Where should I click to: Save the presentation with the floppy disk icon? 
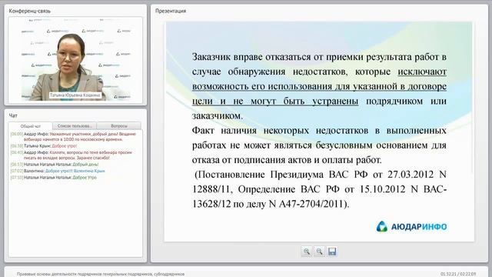[x=332, y=252]
